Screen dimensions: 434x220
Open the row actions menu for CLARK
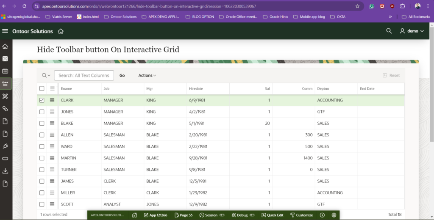[x=52, y=100]
